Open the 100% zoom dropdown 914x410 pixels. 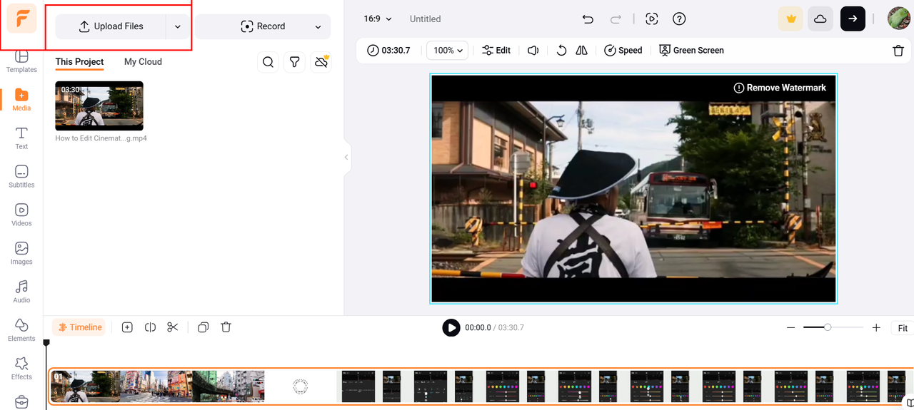[448, 51]
